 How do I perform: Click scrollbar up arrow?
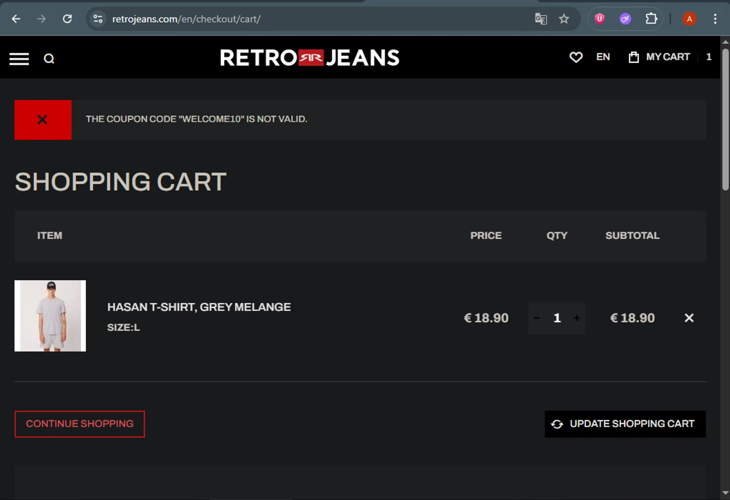coord(725,42)
